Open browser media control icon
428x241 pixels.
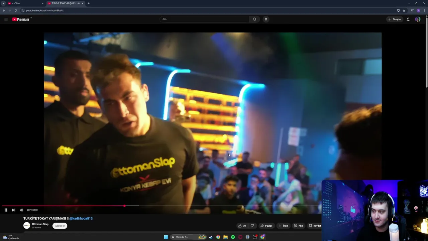(x=412, y=10)
